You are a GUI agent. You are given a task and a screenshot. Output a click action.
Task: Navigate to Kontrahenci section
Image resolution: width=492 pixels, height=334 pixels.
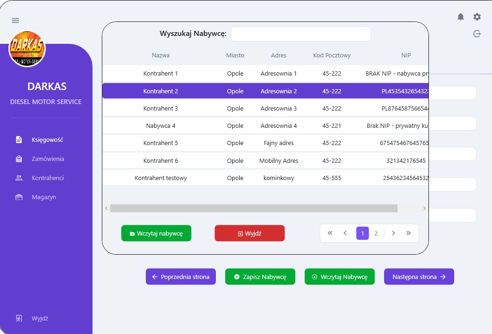coord(47,178)
